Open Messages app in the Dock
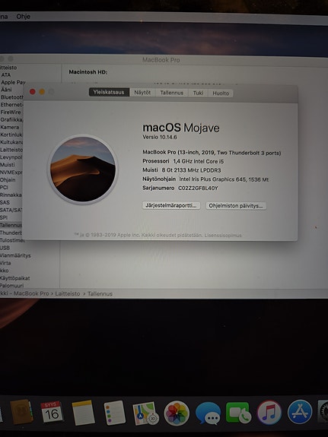 [208, 413]
